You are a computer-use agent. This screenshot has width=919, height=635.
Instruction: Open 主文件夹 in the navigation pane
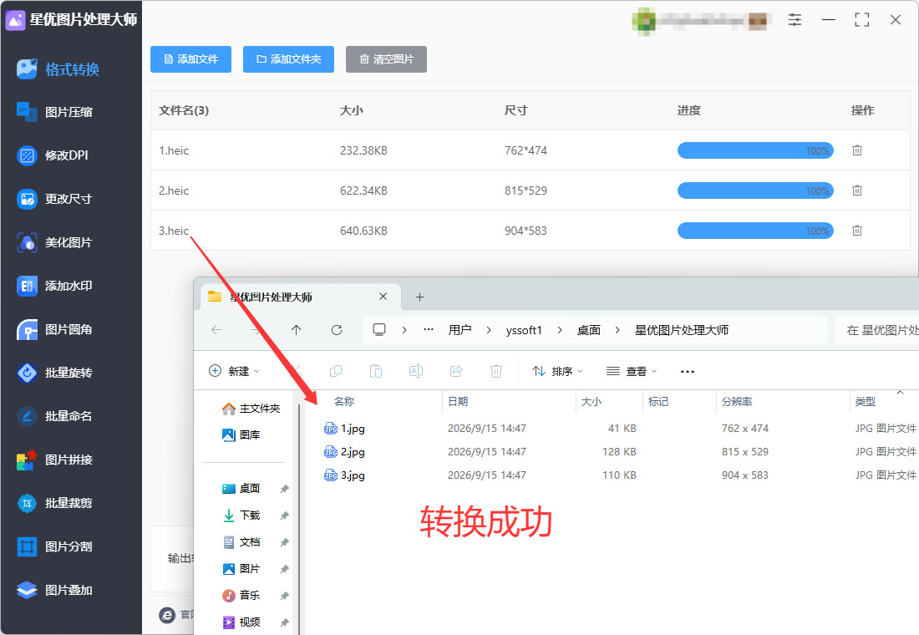pos(251,409)
